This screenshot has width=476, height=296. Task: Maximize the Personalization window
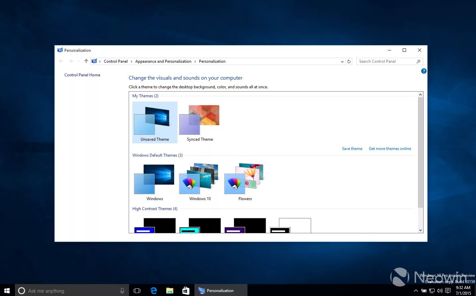coord(404,50)
